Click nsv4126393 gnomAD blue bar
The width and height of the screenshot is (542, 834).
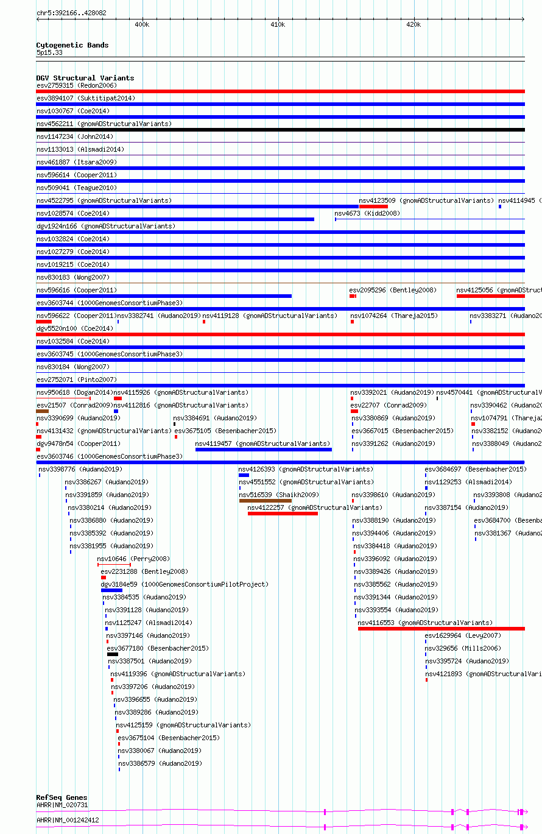(244, 475)
